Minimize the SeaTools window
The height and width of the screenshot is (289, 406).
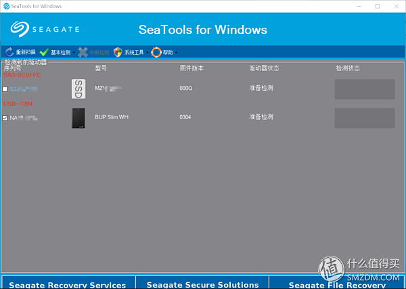pyautogui.click(x=359, y=6)
